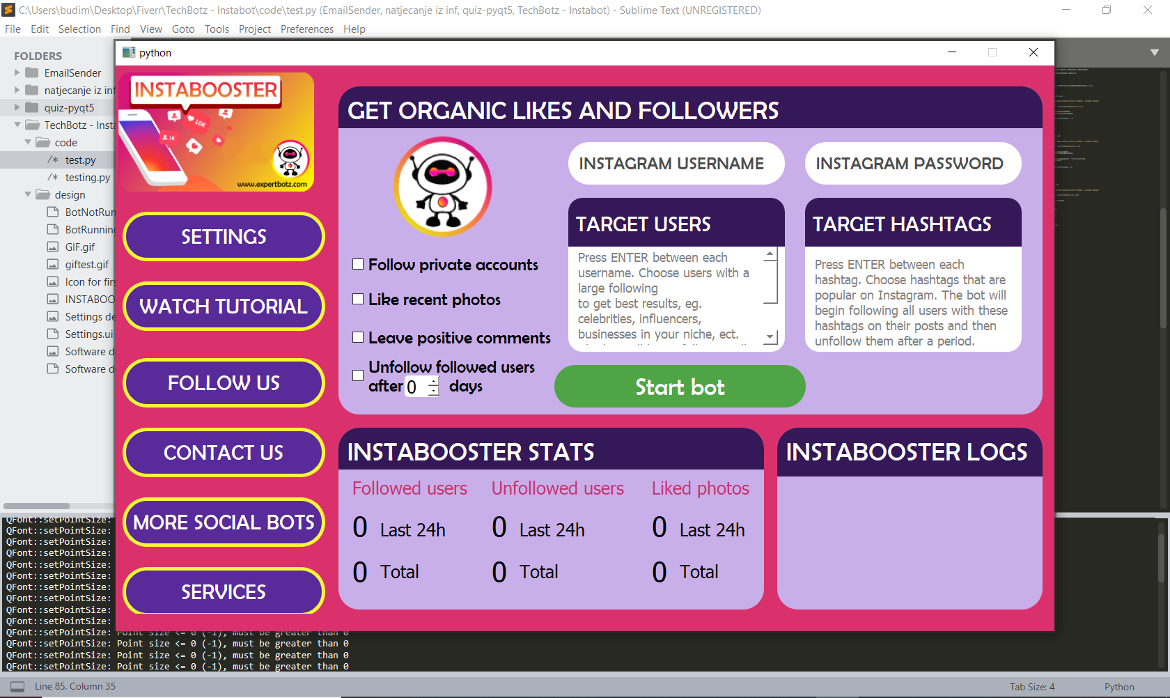1170x698 pixels.
Task: Expand the EmailSender folder
Action: tap(17, 72)
